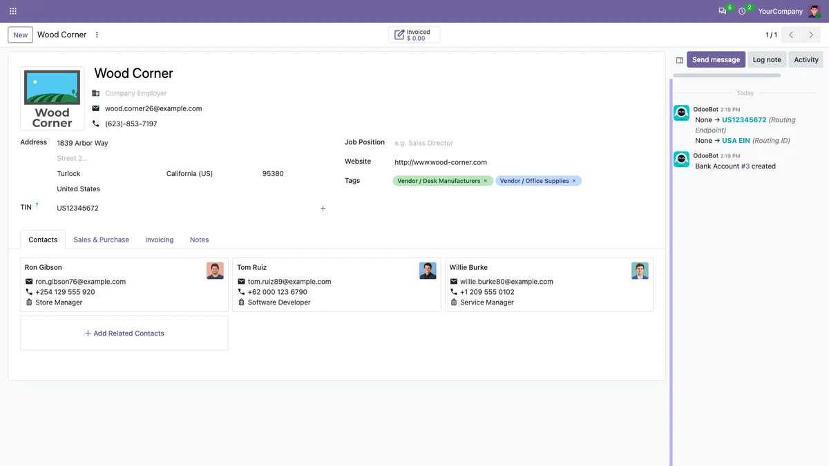The width and height of the screenshot is (829, 466).
Task: Go to the next record arrow
Action: point(811,35)
